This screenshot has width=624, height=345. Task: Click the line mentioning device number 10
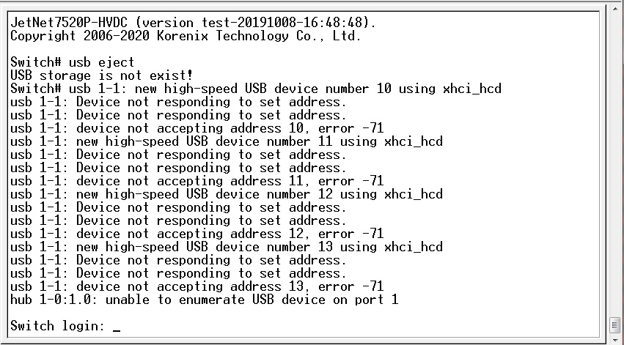pyautogui.click(x=256, y=89)
